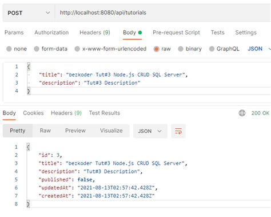This screenshot has height=217, width=271.
Task: Choose the GraphQL body type
Action: (212, 49)
